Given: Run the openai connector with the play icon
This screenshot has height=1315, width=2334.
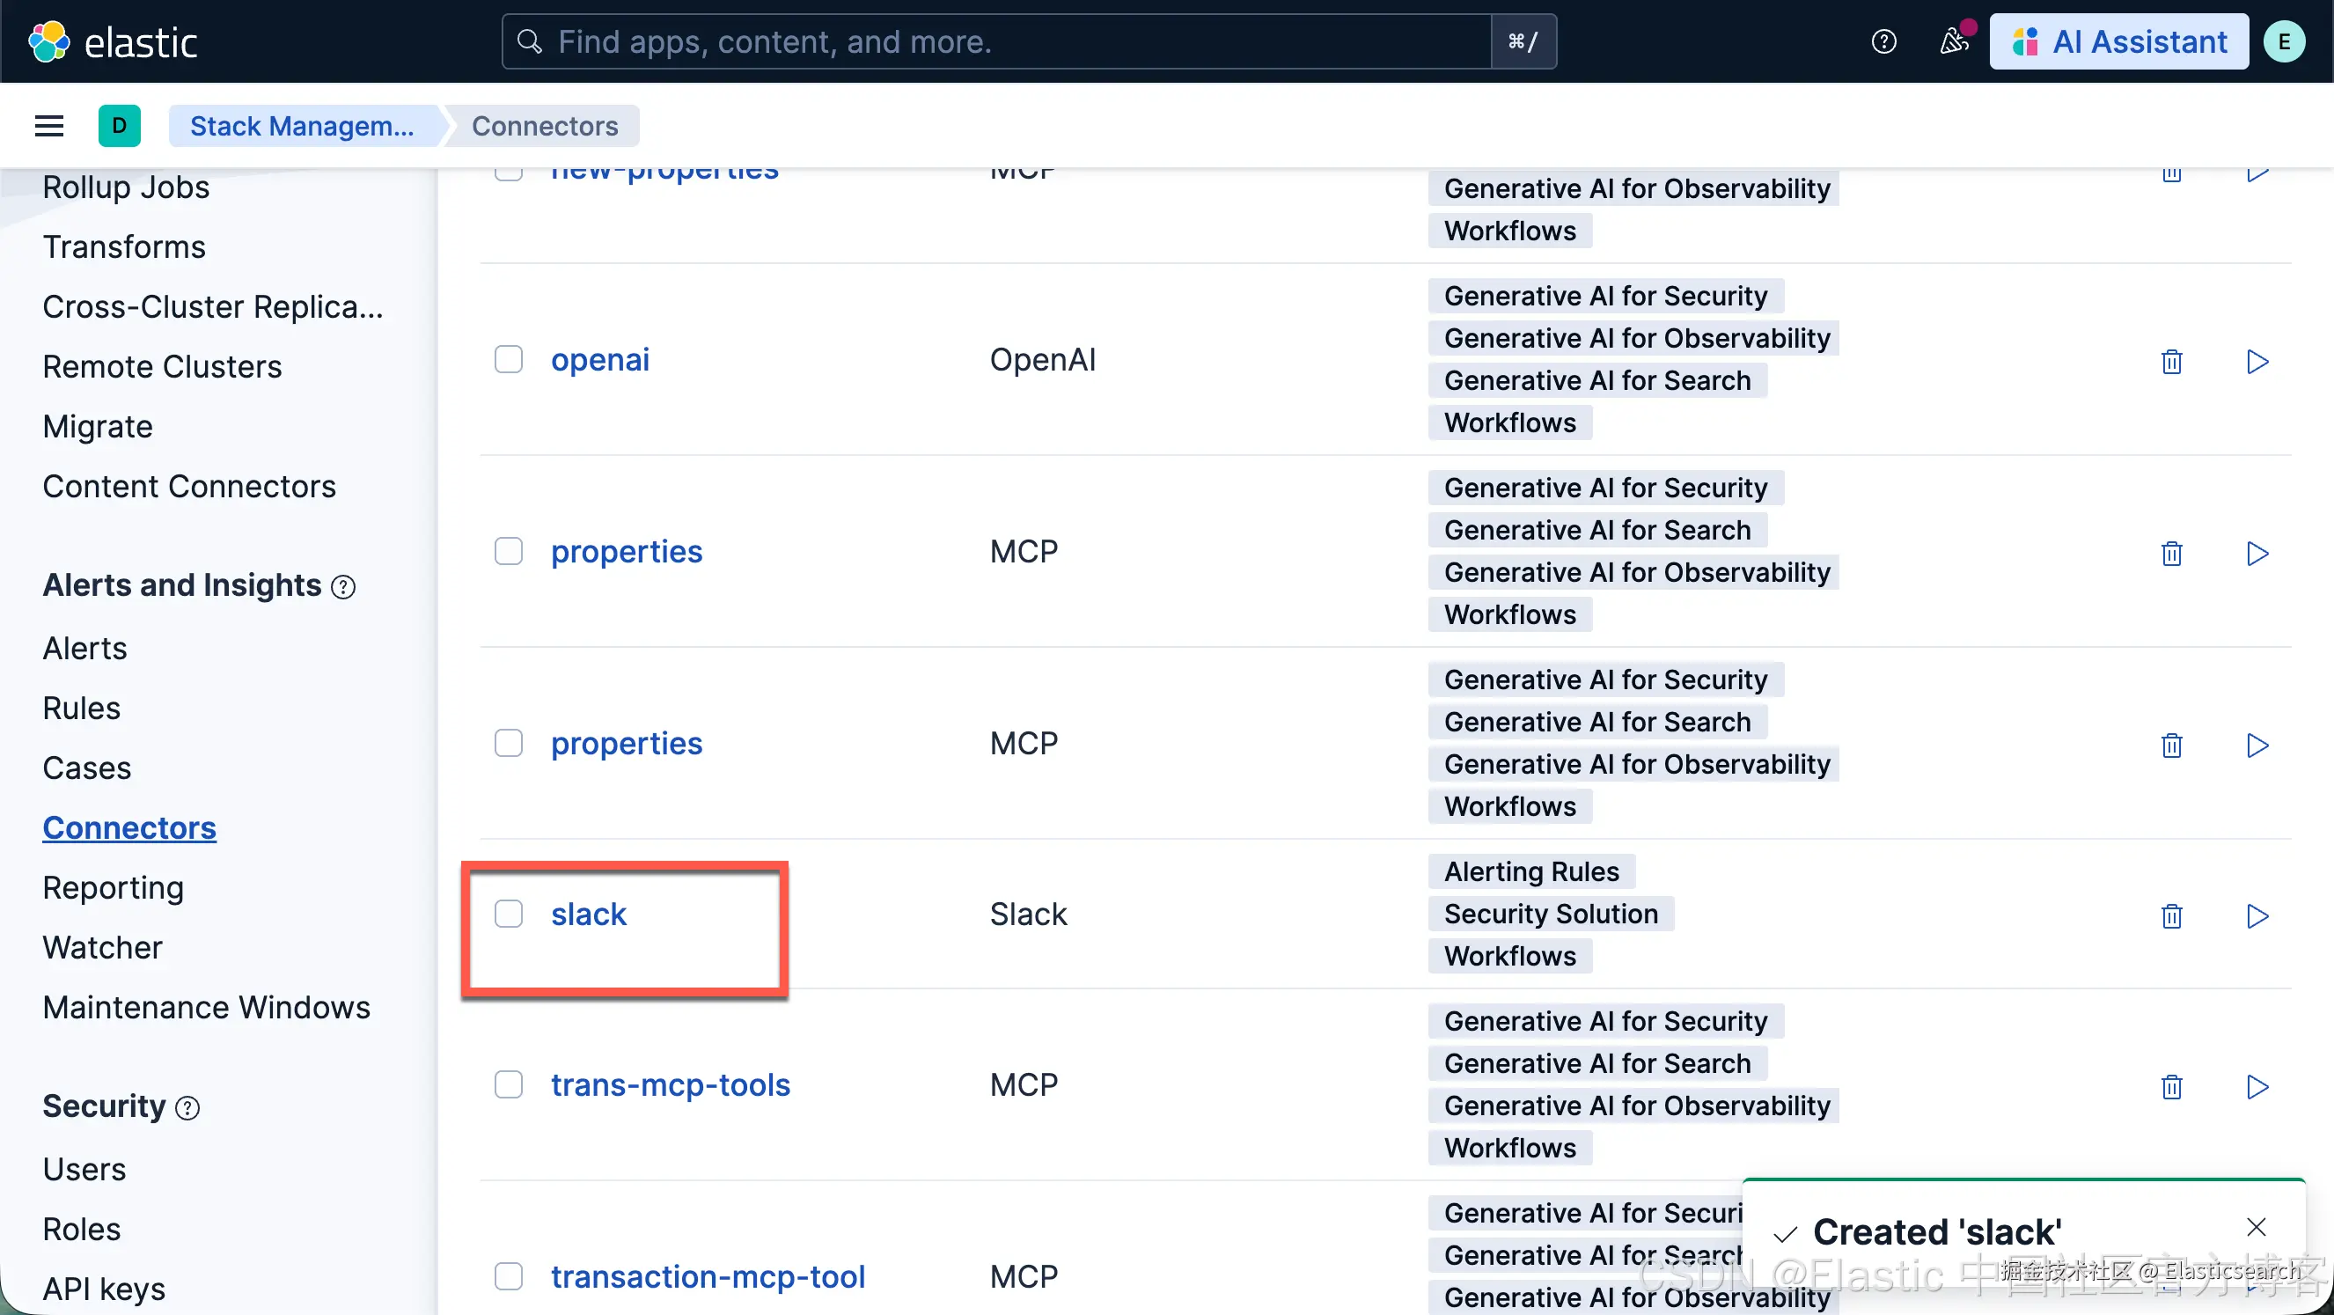Looking at the screenshot, I should 2257,362.
